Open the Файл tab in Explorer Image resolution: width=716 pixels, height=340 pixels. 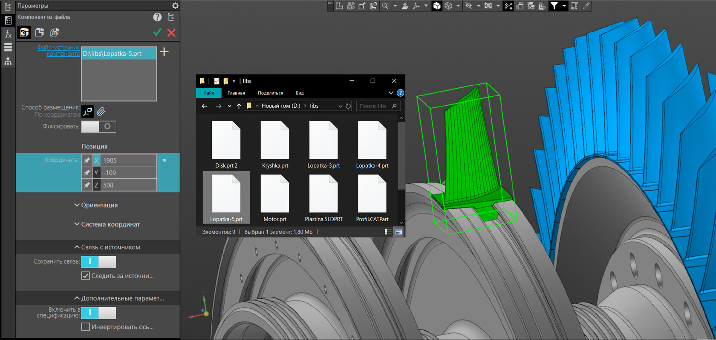[209, 93]
